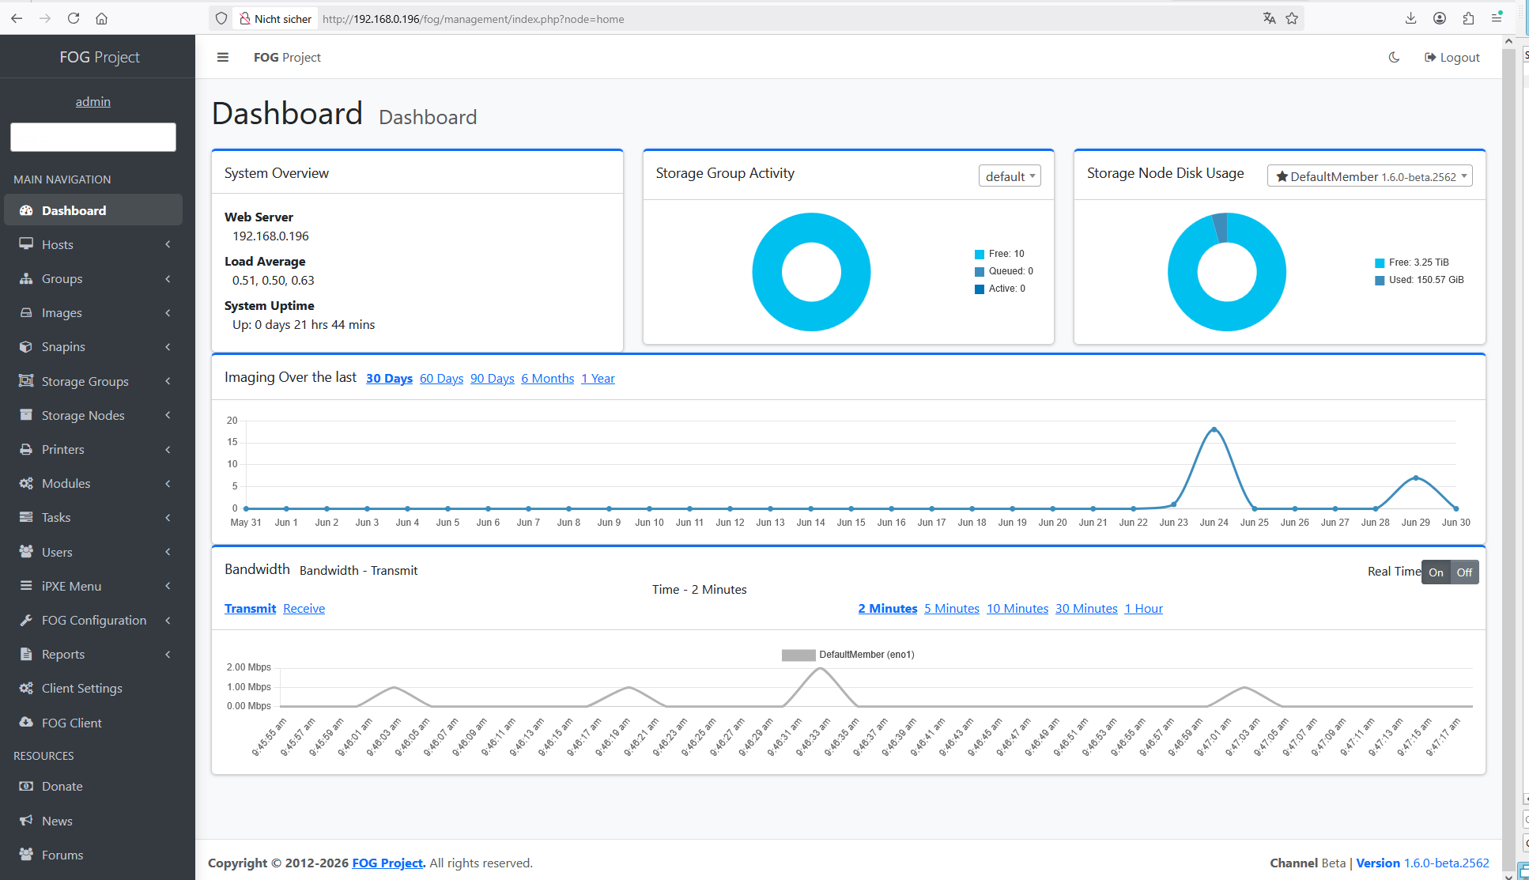The width and height of the screenshot is (1529, 880).
Task: Set bandwidth time range to 30 Minutes
Action: pos(1086,609)
